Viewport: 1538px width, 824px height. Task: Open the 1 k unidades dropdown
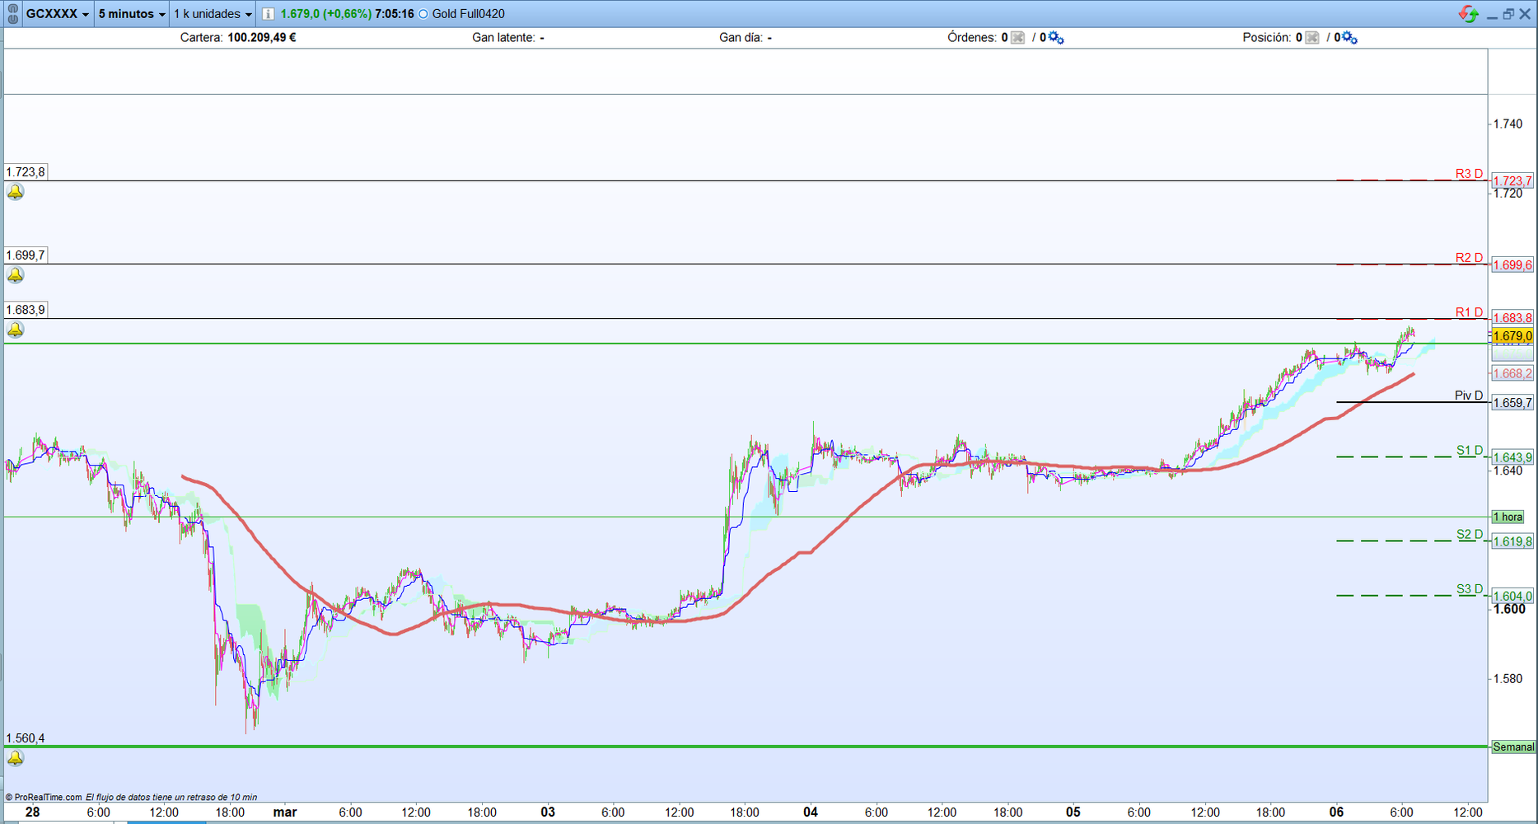pos(213,14)
